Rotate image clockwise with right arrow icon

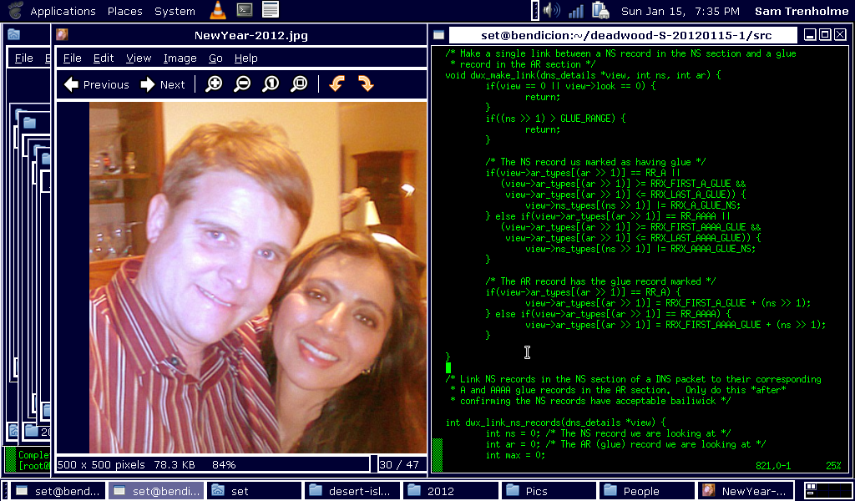point(365,84)
